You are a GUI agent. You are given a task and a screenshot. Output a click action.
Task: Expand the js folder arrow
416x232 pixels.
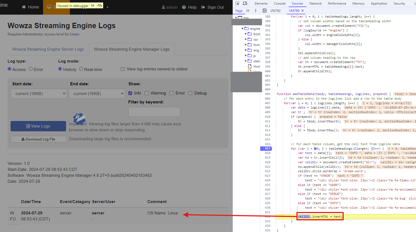(246, 55)
